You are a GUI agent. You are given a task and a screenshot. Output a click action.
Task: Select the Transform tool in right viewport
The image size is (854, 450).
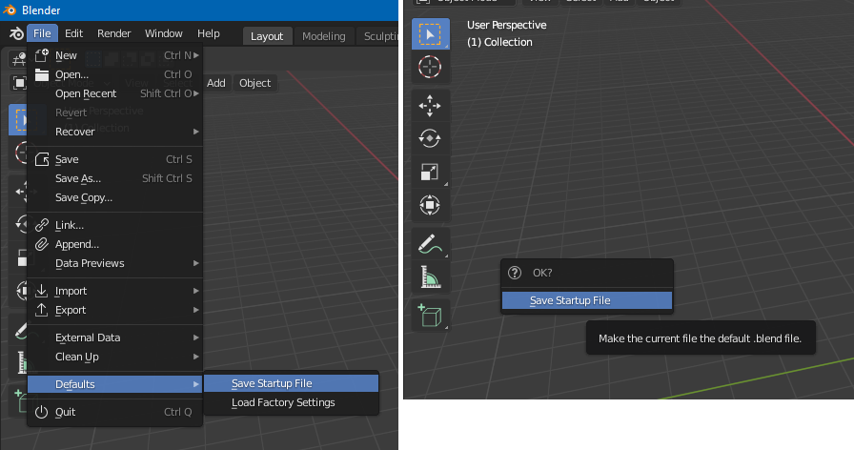[430, 205]
